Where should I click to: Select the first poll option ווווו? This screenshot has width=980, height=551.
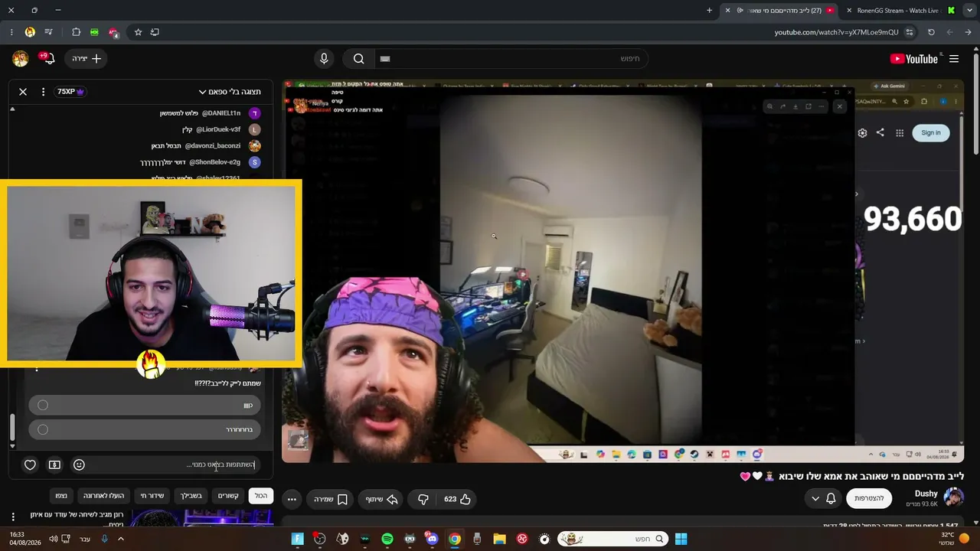pyautogui.click(x=145, y=405)
